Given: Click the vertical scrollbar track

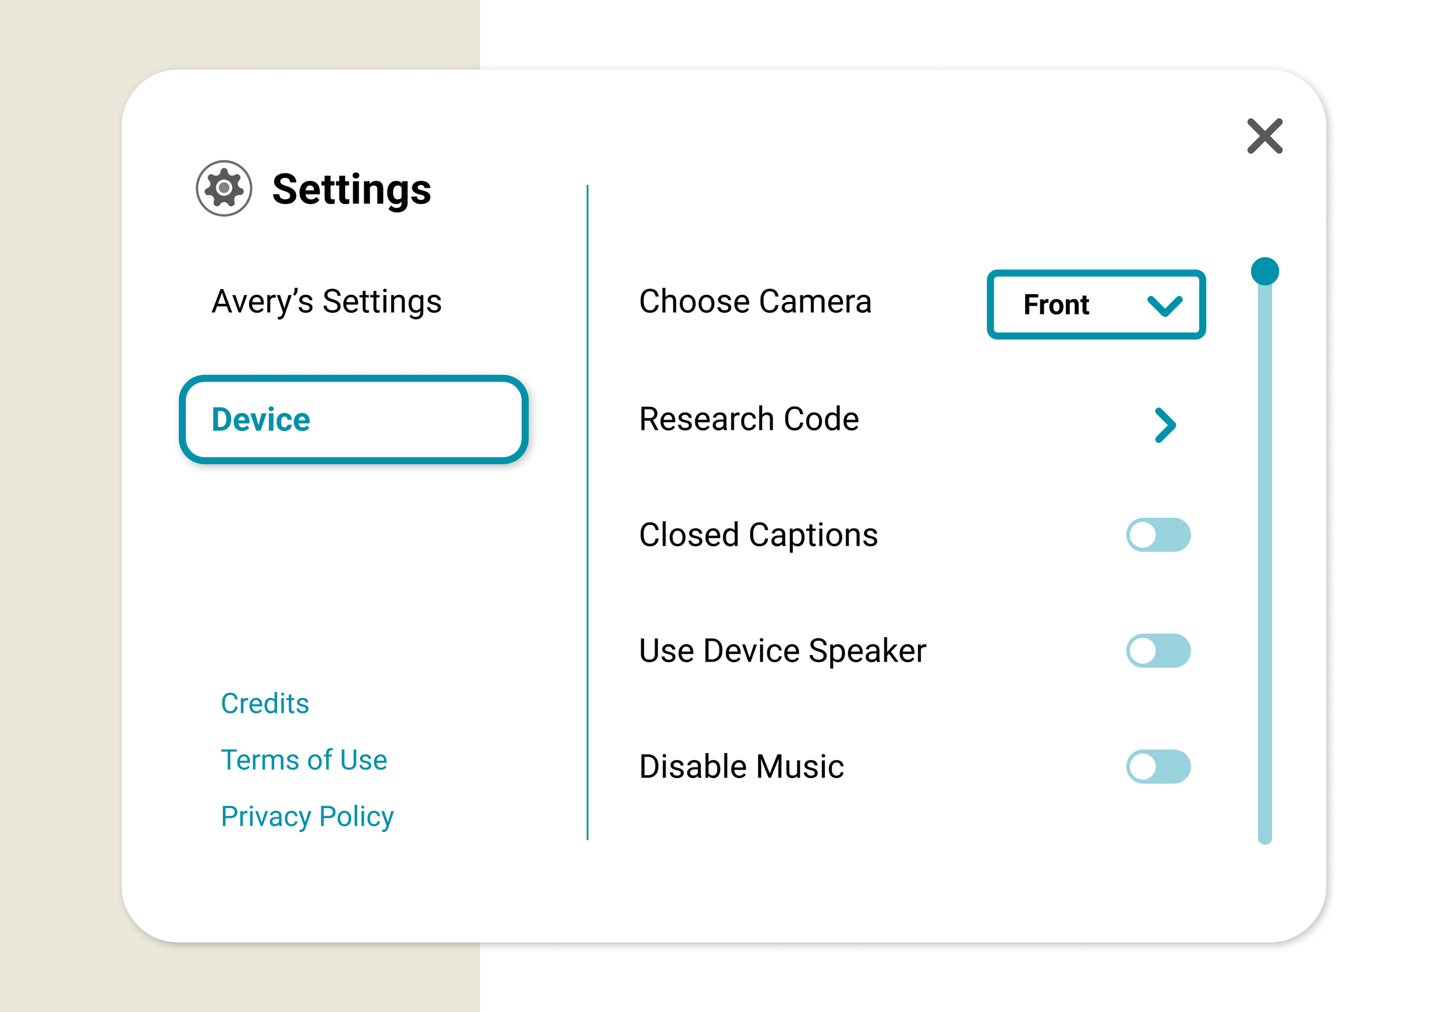Looking at the screenshot, I should (1264, 568).
